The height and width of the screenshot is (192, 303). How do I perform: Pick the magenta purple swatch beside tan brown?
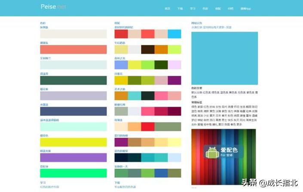pyautogui.click(x=121, y=142)
